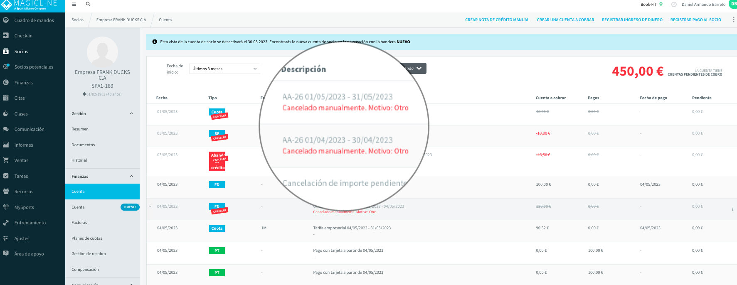Open the Últimos 3 meses dropdown
This screenshot has width=737, height=285.
tap(224, 69)
